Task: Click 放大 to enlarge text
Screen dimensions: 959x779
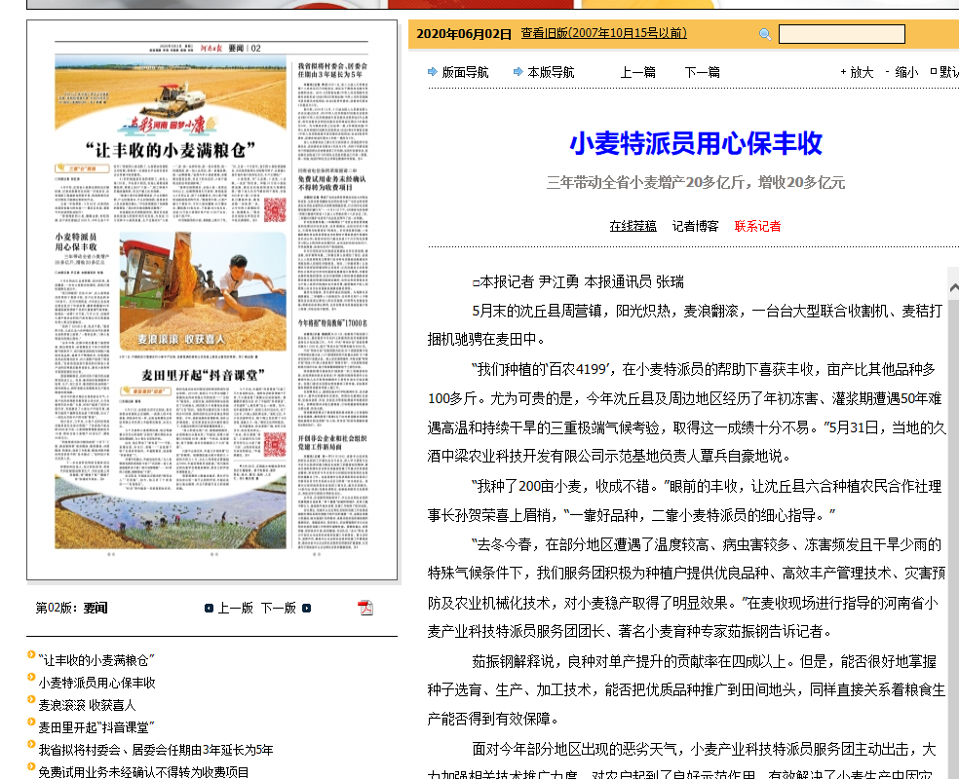Action: [862, 72]
